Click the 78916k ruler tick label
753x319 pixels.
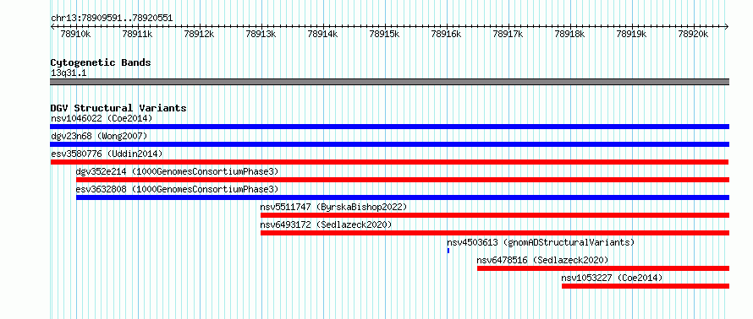[x=447, y=34]
